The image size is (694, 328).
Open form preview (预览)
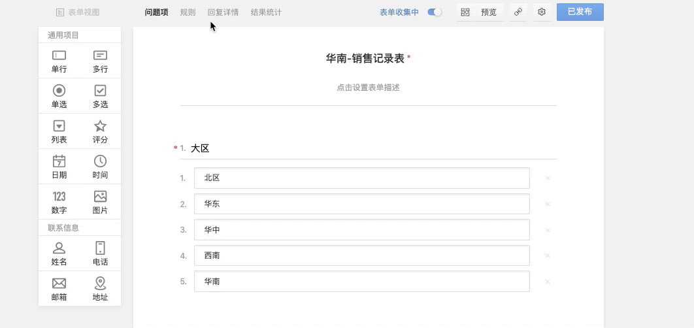[x=480, y=12]
